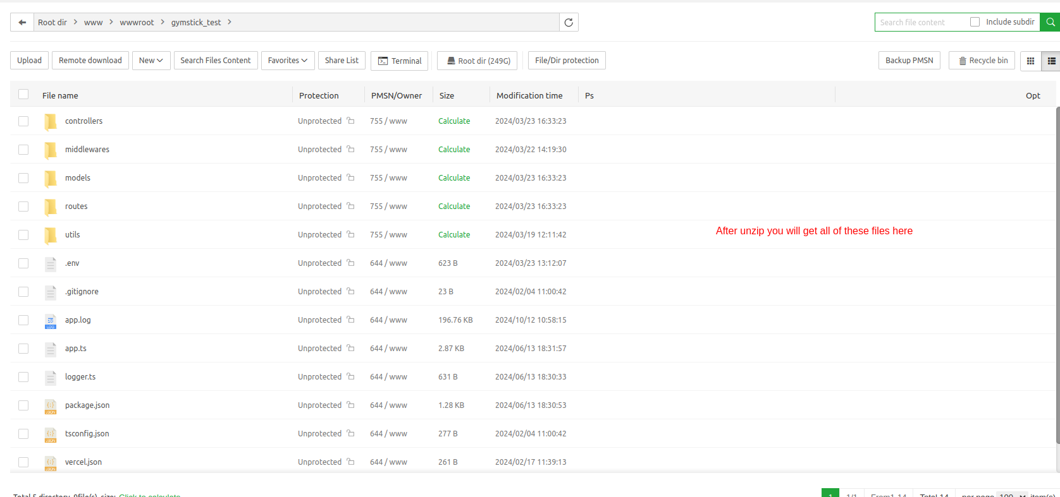The width and height of the screenshot is (1060, 497).
Task: Navigate to wwwroot in breadcrumb path
Action: click(137, 22)
